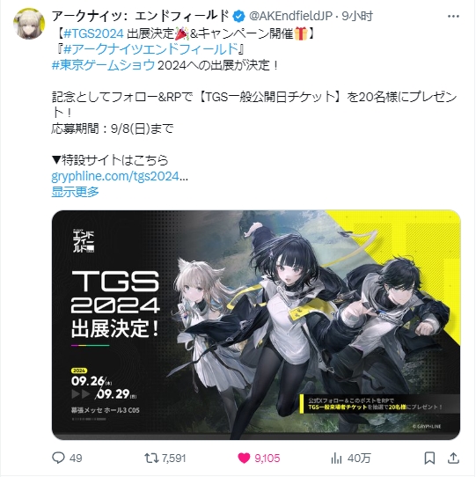Viewport: 476px width, 477px height.
Task: Toggle the bookmark icon
Action: click(x=429, y=458)
